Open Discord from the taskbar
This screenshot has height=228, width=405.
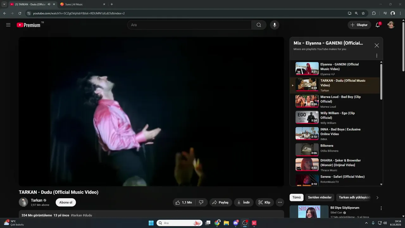[x=235, y=223]
